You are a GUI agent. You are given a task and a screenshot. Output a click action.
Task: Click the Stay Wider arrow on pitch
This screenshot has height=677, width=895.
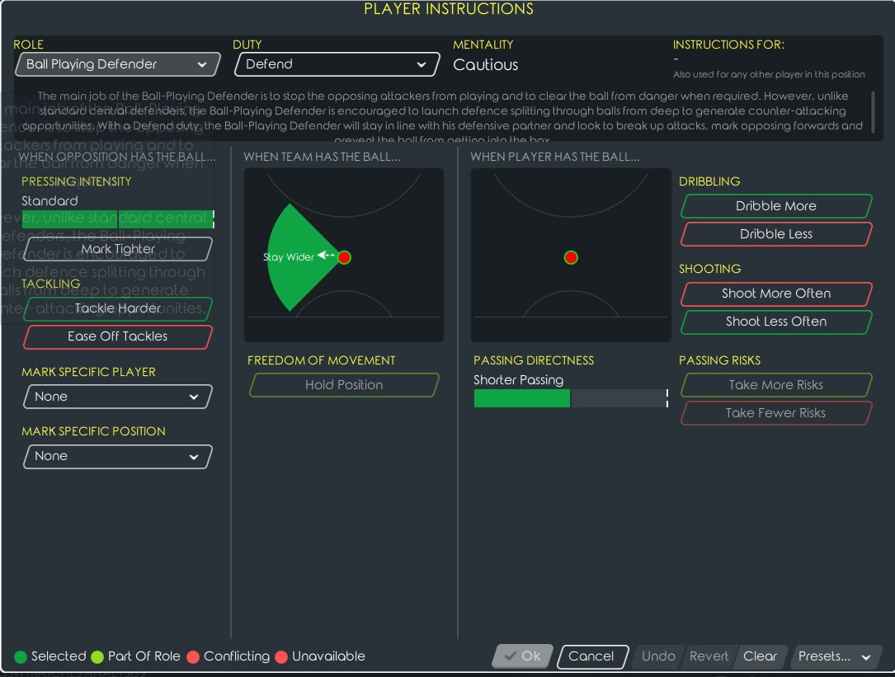[x=326, y=256]
